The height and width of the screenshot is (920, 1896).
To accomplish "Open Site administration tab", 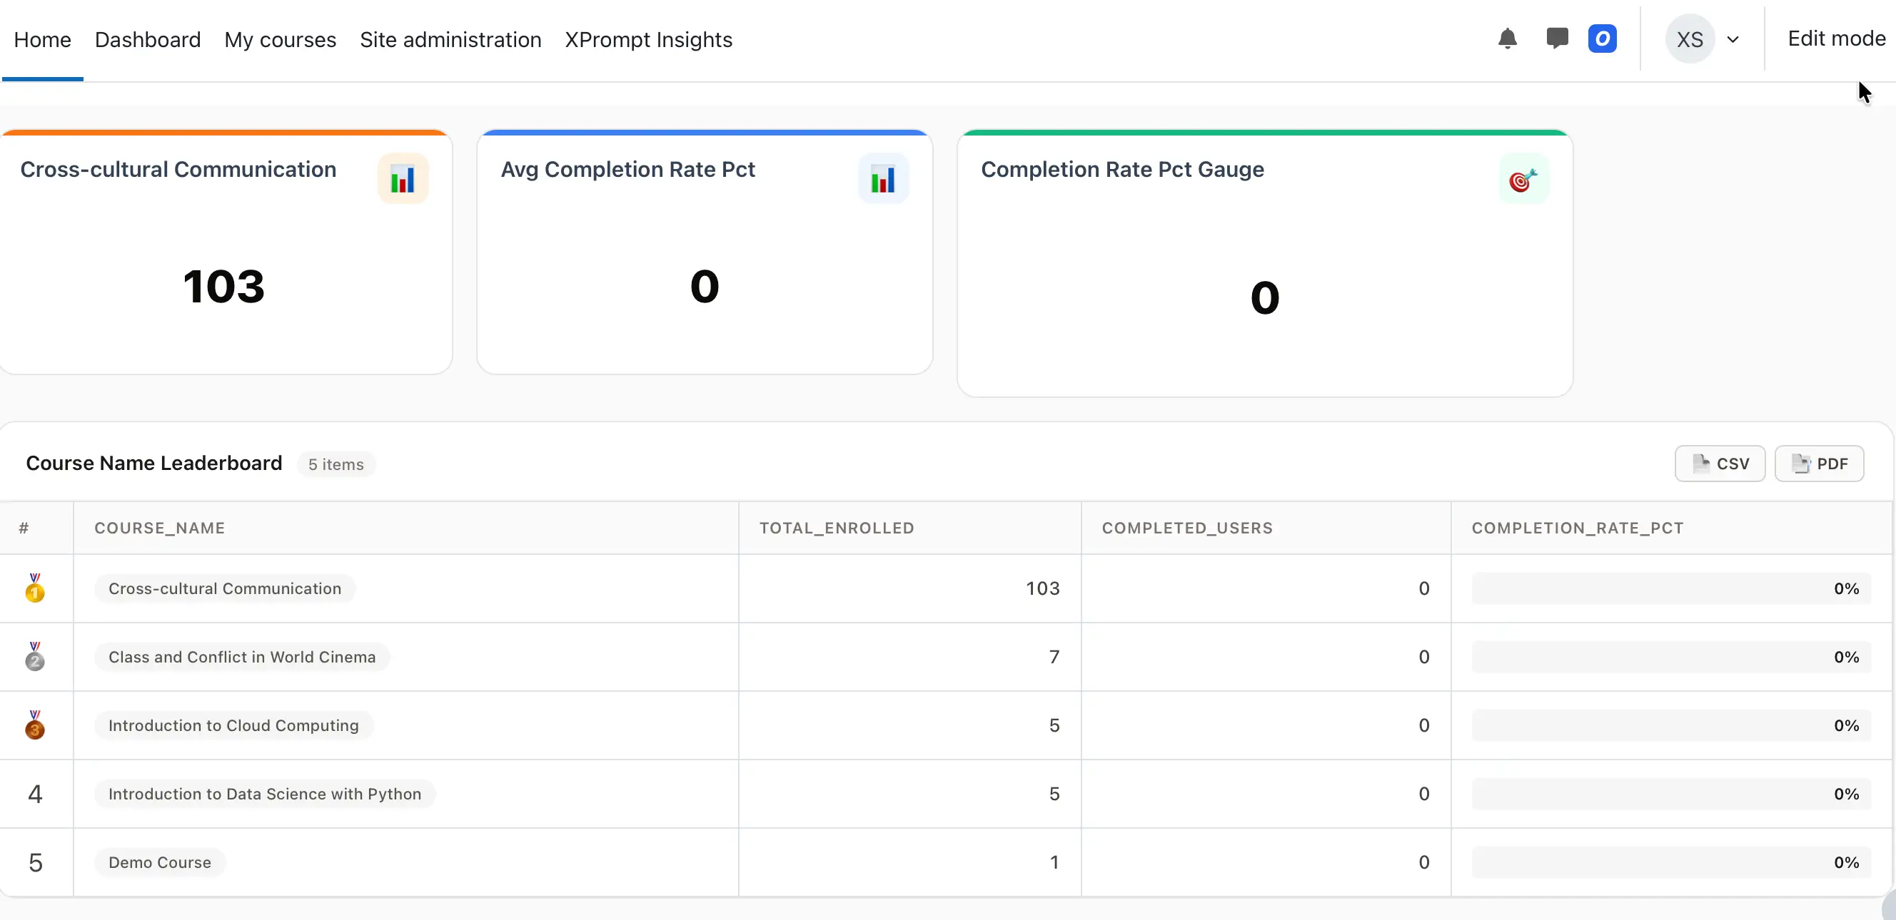I will pyautogui.click(x=450, y=40).
